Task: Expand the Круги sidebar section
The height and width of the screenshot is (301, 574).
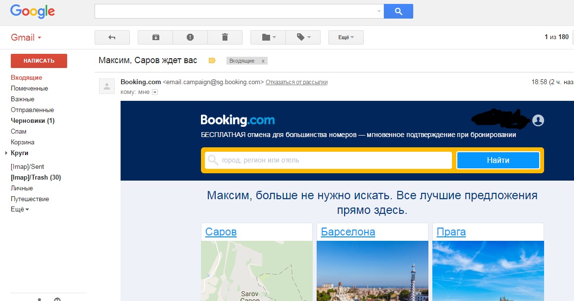Action: pos(6,153)
